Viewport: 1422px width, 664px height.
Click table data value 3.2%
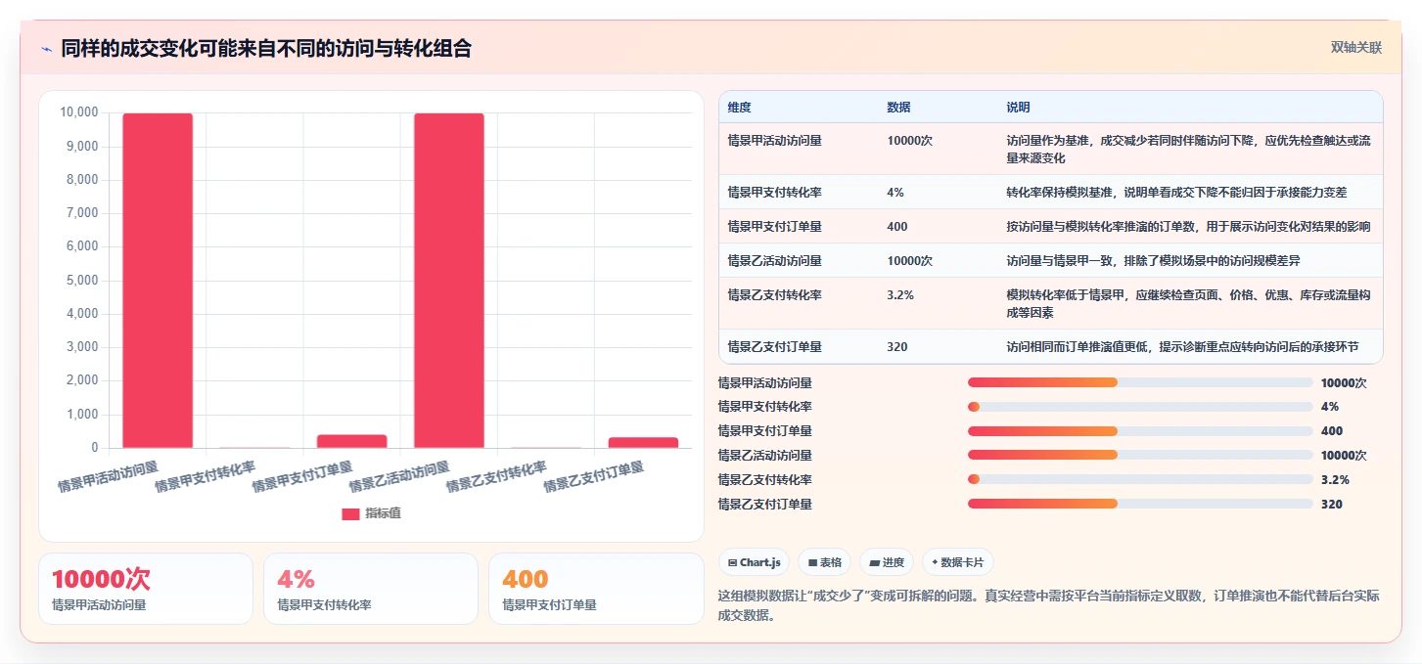tap(900, 295)
